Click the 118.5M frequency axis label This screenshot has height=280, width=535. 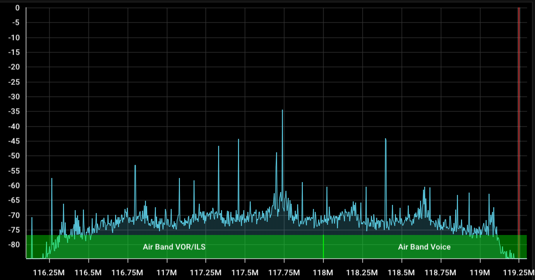click(401, 273)
